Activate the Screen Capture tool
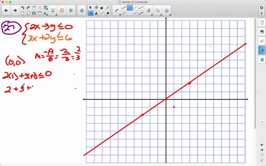 point(52,10)
